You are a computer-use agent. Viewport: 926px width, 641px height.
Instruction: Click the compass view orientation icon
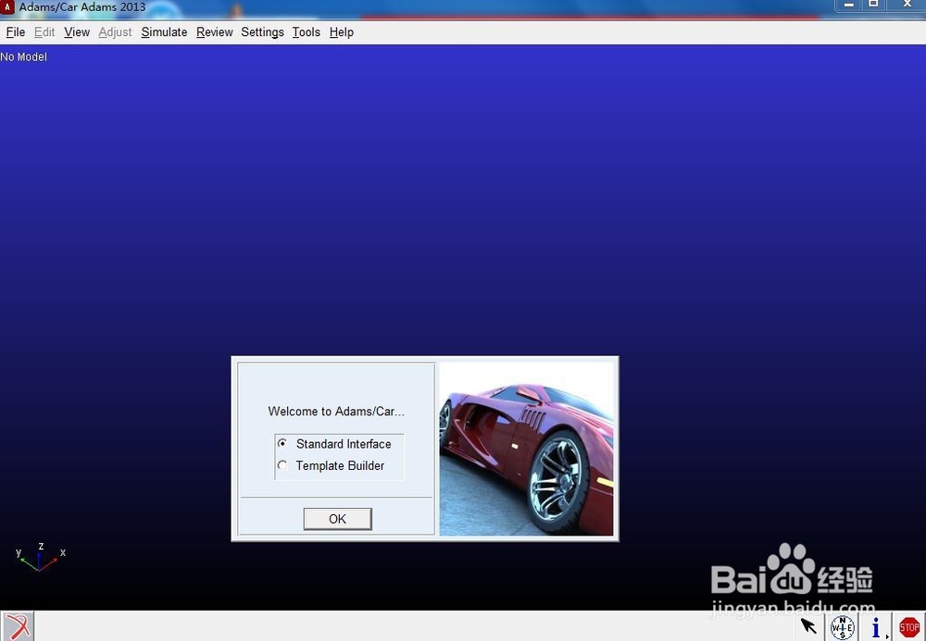coord(842,627)
